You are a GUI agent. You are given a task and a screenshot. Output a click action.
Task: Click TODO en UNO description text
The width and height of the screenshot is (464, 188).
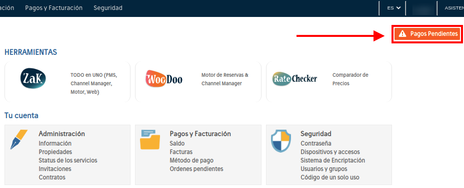tap(94, 83)
